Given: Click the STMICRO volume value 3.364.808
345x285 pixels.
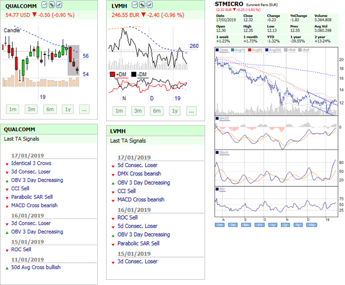Looking at the screenshot, I should tap(323, 20).
